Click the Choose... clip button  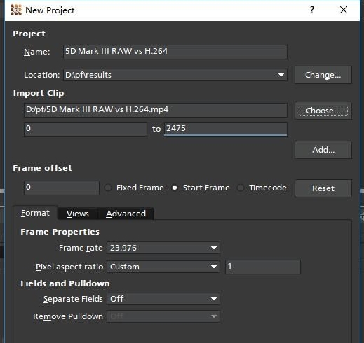pos(323,111)
